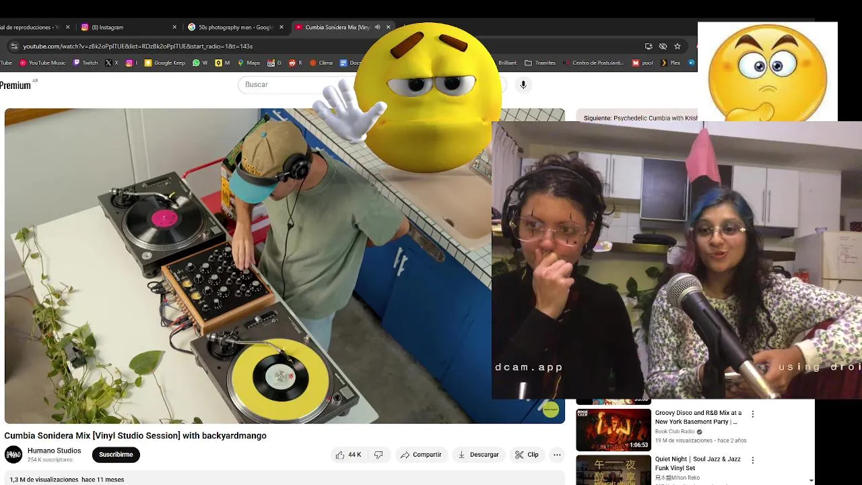
Task: Open more actions three-dot menu under video
Action: coord(557,455)
